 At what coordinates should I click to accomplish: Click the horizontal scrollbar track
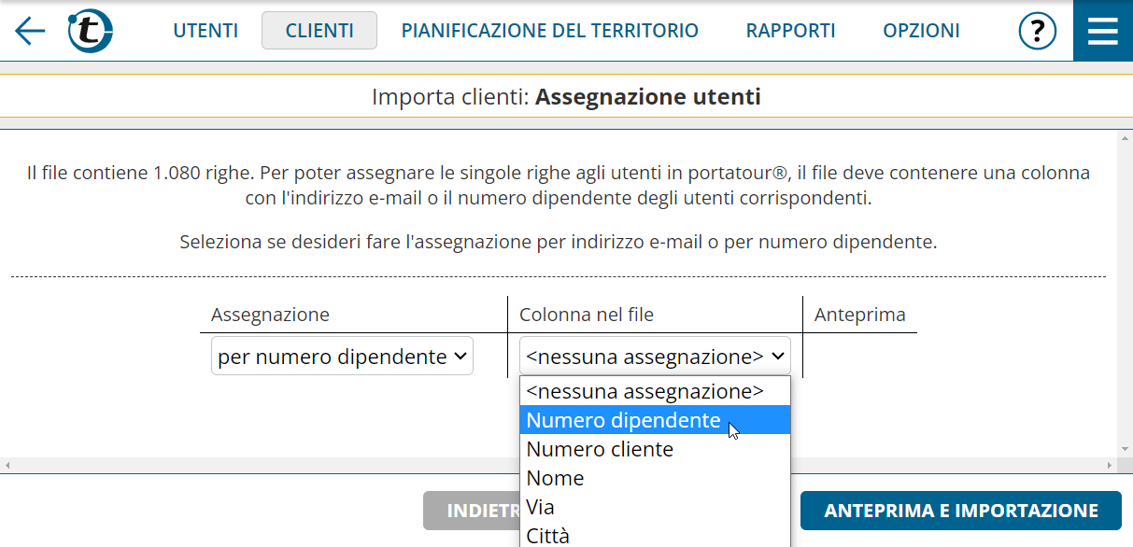(280, 465)
